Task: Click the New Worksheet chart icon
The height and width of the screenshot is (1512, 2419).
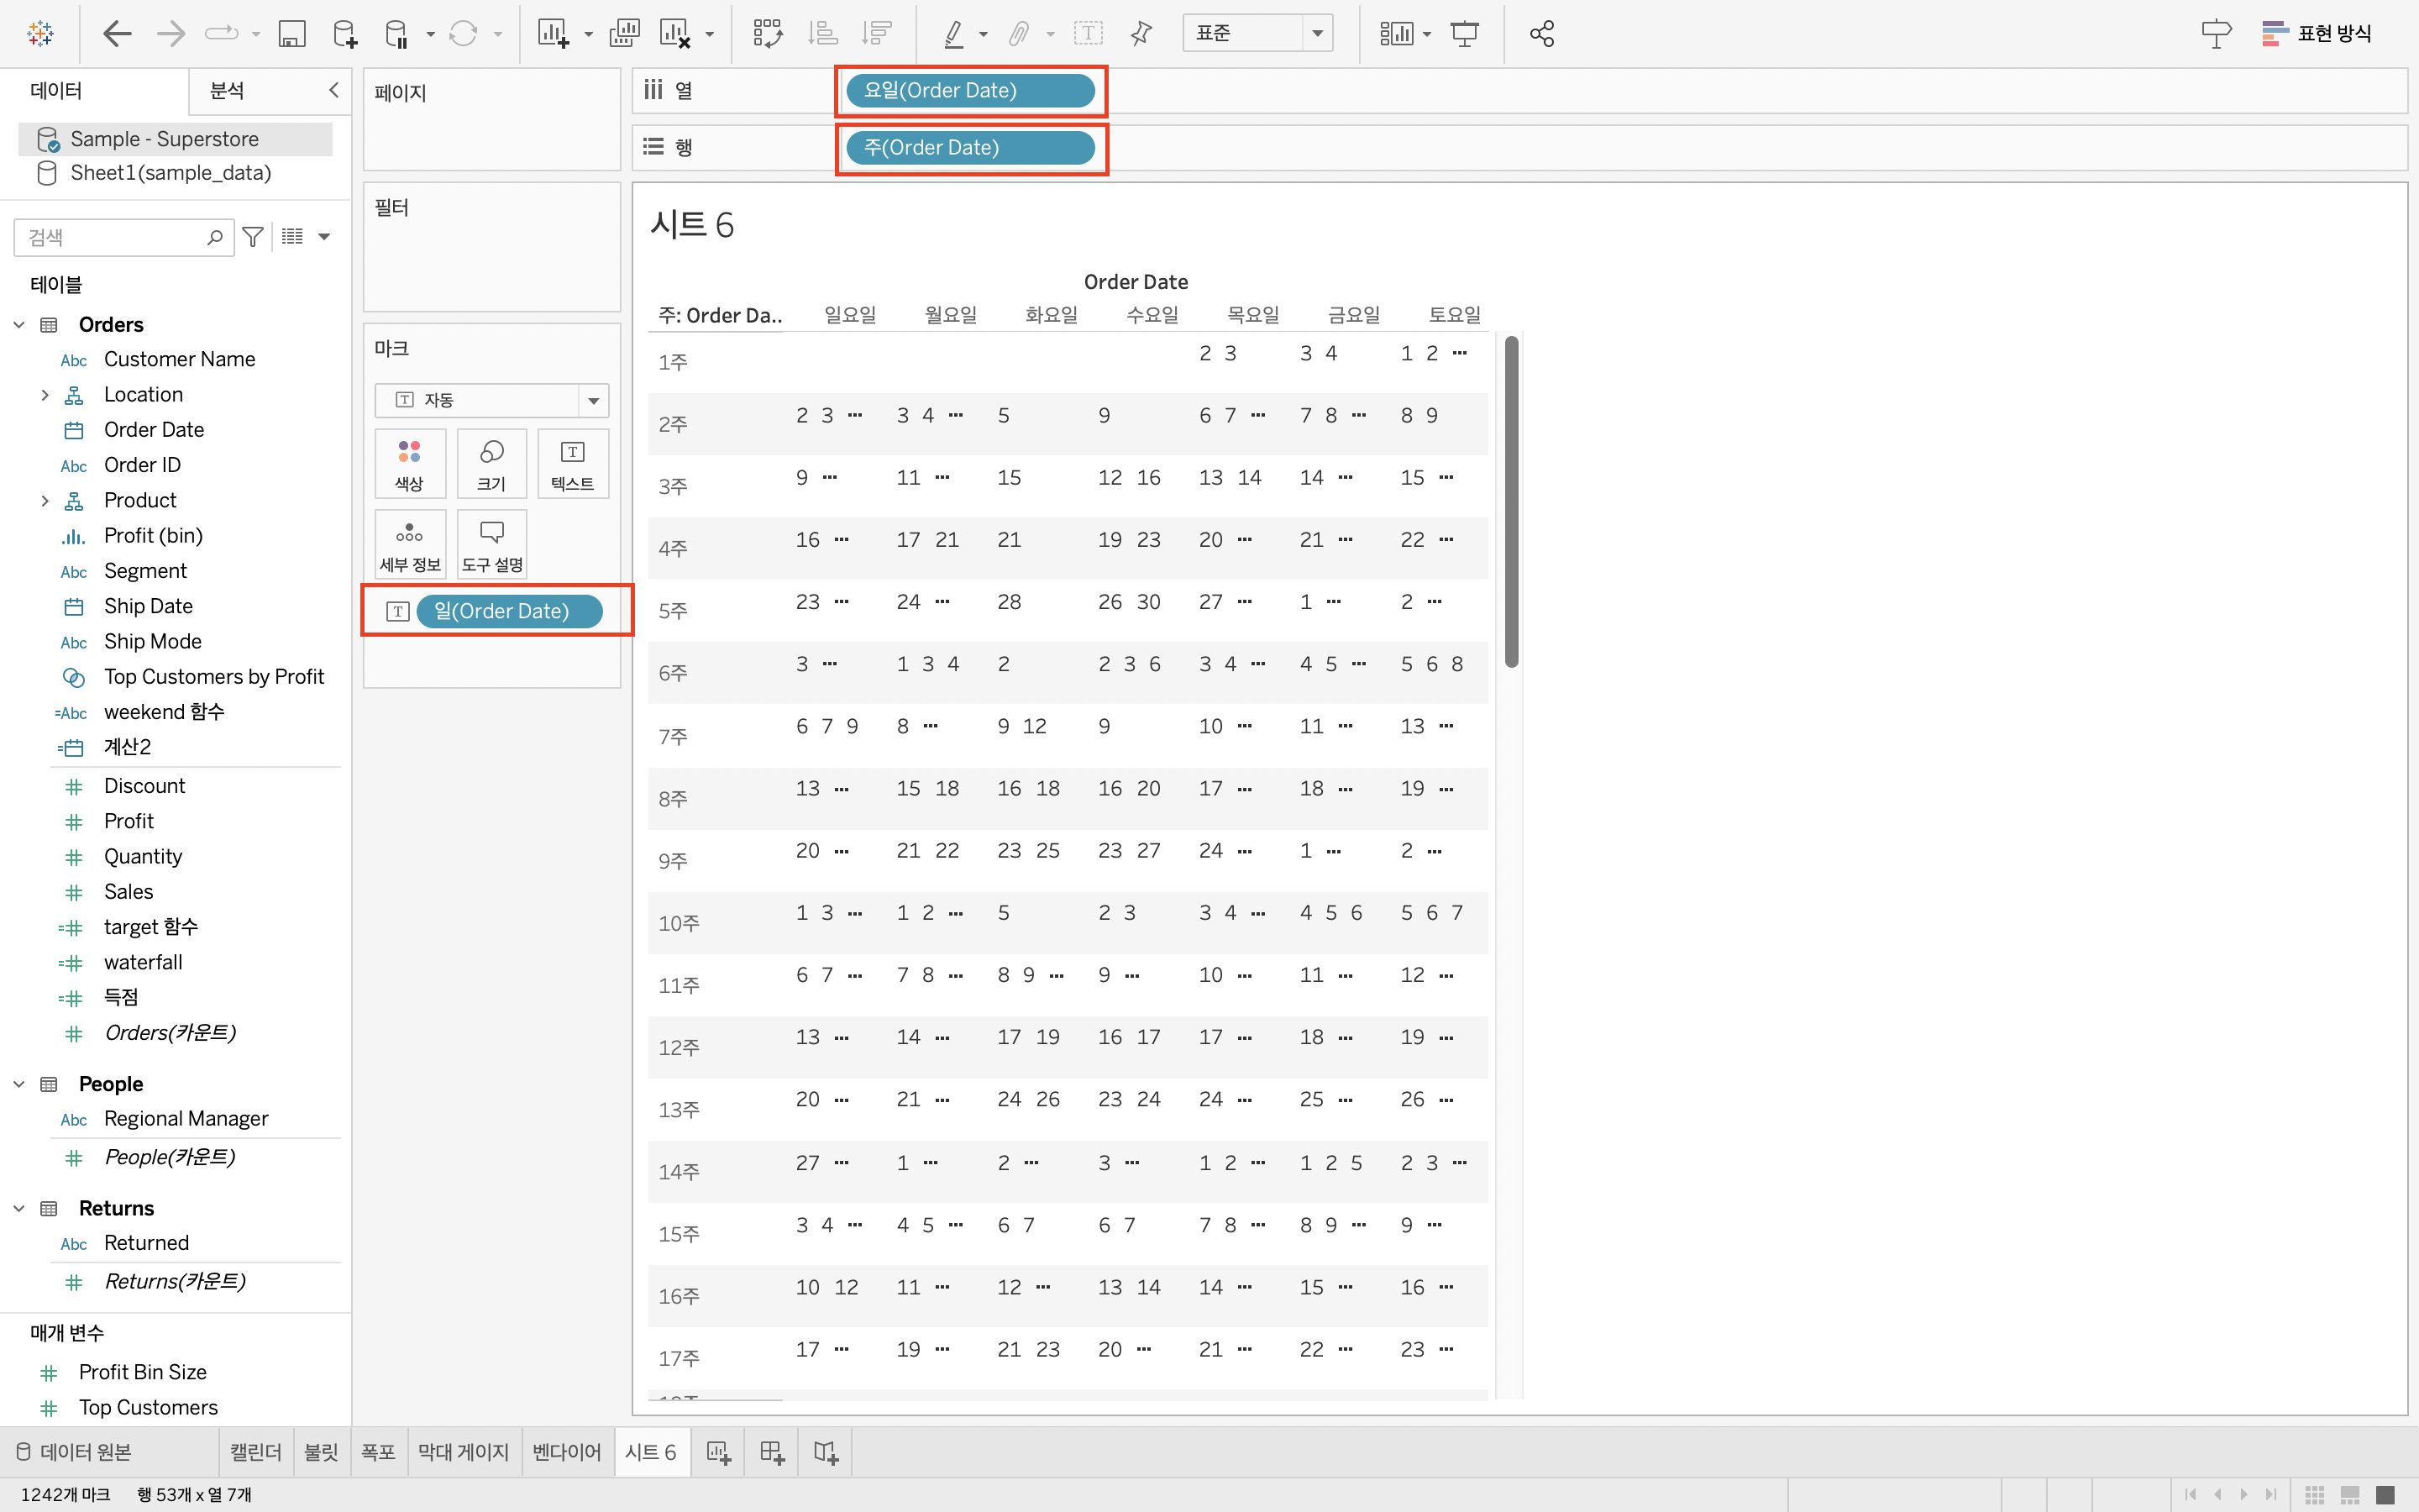Action: [553, 34]
